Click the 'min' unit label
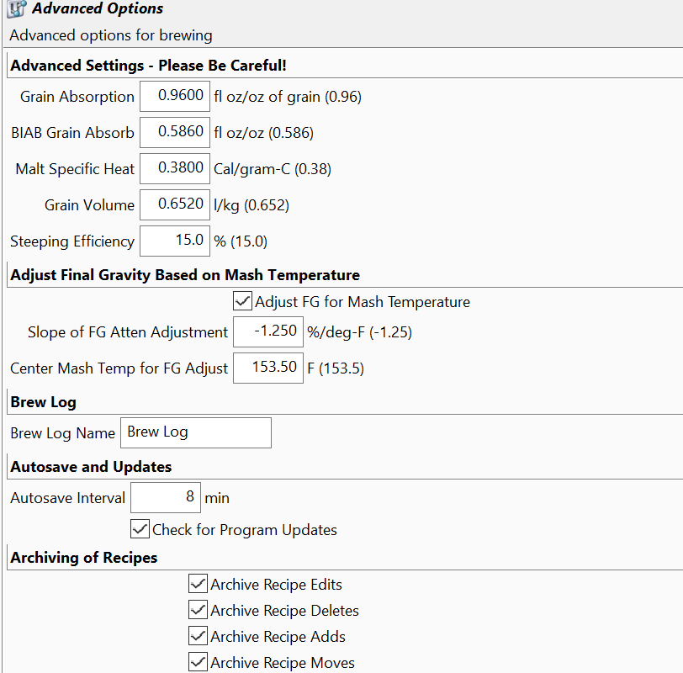The image size is (683, 673). (217, 498)
